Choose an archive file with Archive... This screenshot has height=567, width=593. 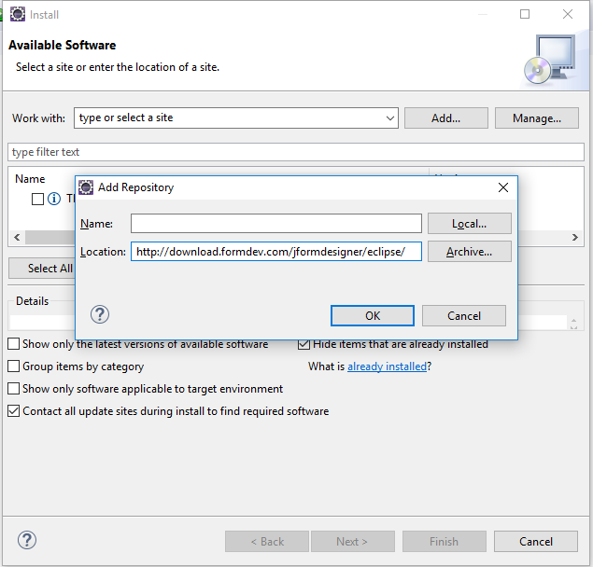[469, 252]
